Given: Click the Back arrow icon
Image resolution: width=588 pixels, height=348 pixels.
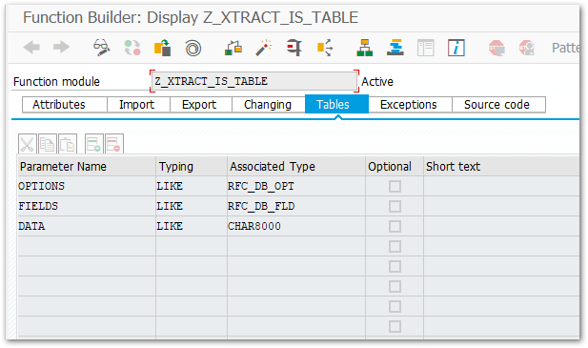Looking at the screenshot, I should coord(31,48).
